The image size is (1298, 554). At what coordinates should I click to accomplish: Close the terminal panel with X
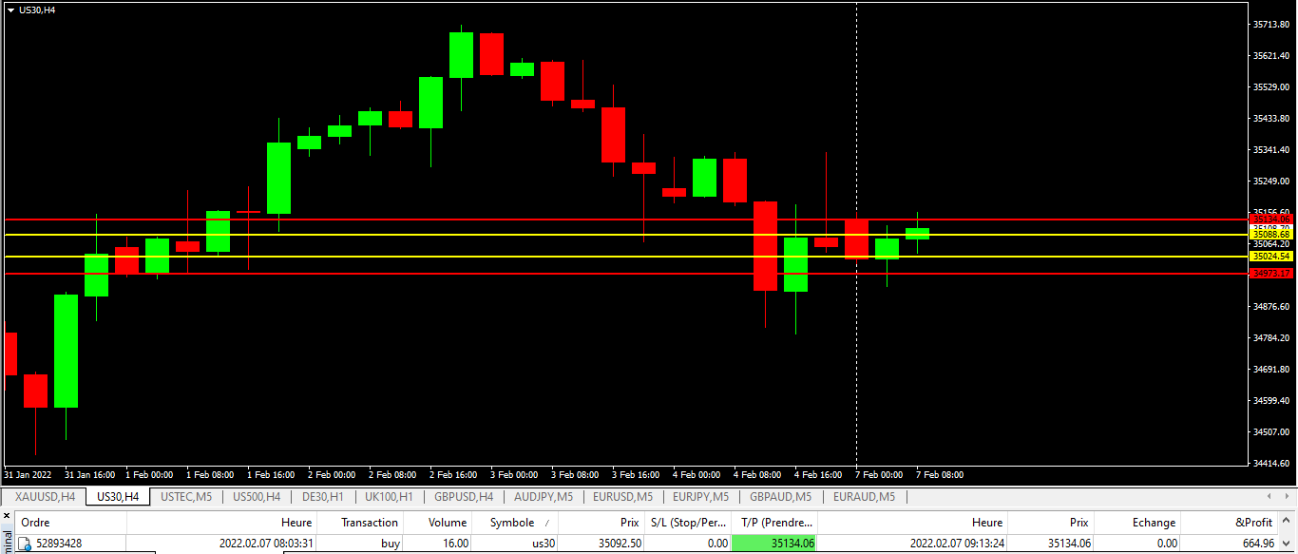[x=5, y=516]
